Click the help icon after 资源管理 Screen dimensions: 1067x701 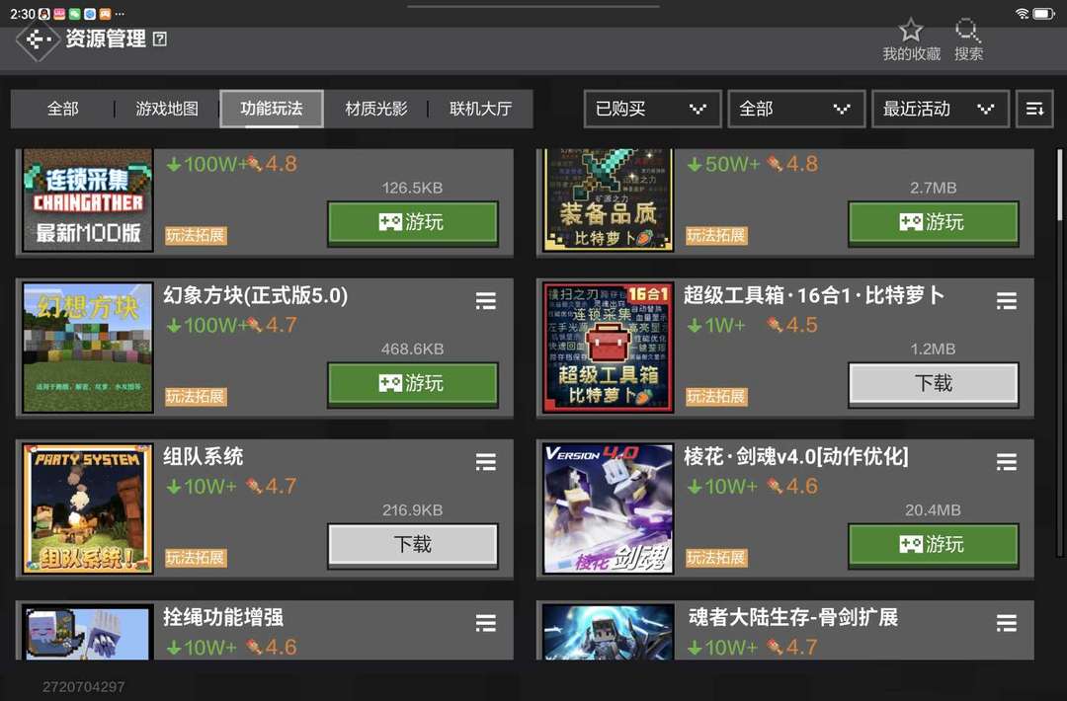[160, 39]
